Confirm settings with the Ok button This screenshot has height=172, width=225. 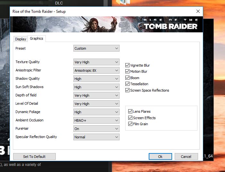point(160,157)
